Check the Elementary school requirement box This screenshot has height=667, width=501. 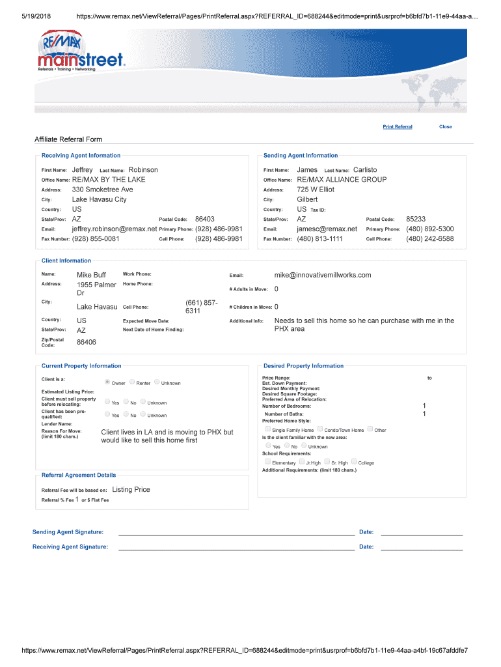coord(267,462)
